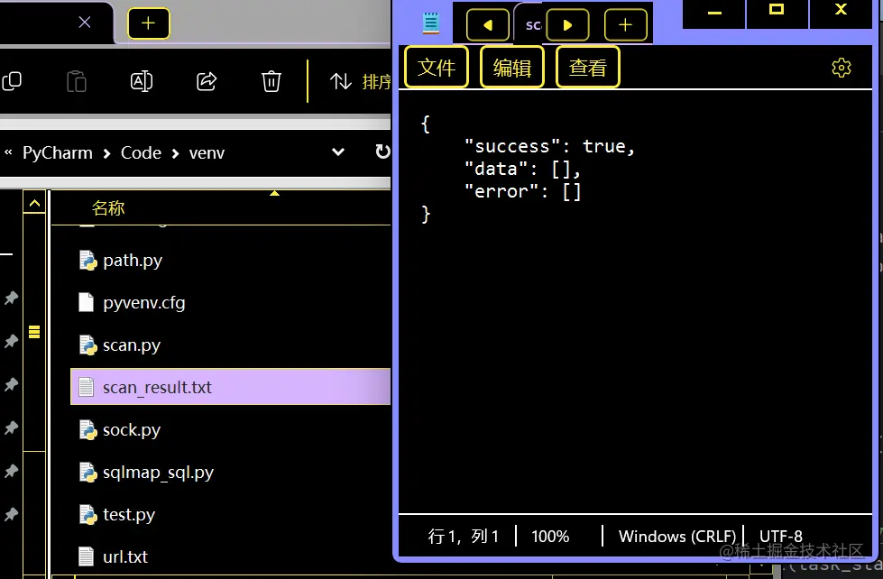Open the 编辑 menu in Notepad
The image size is (883, 579).
point(512,68)
